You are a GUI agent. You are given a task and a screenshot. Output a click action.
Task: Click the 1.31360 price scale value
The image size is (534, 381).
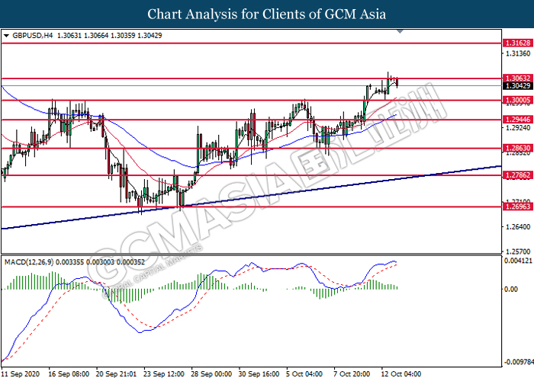(x=518, y=54)
